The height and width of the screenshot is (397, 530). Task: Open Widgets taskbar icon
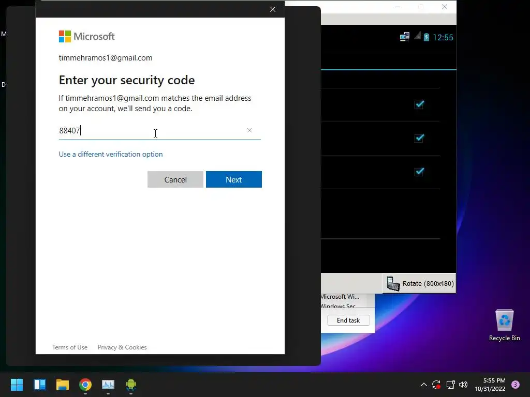pos(39,385)
